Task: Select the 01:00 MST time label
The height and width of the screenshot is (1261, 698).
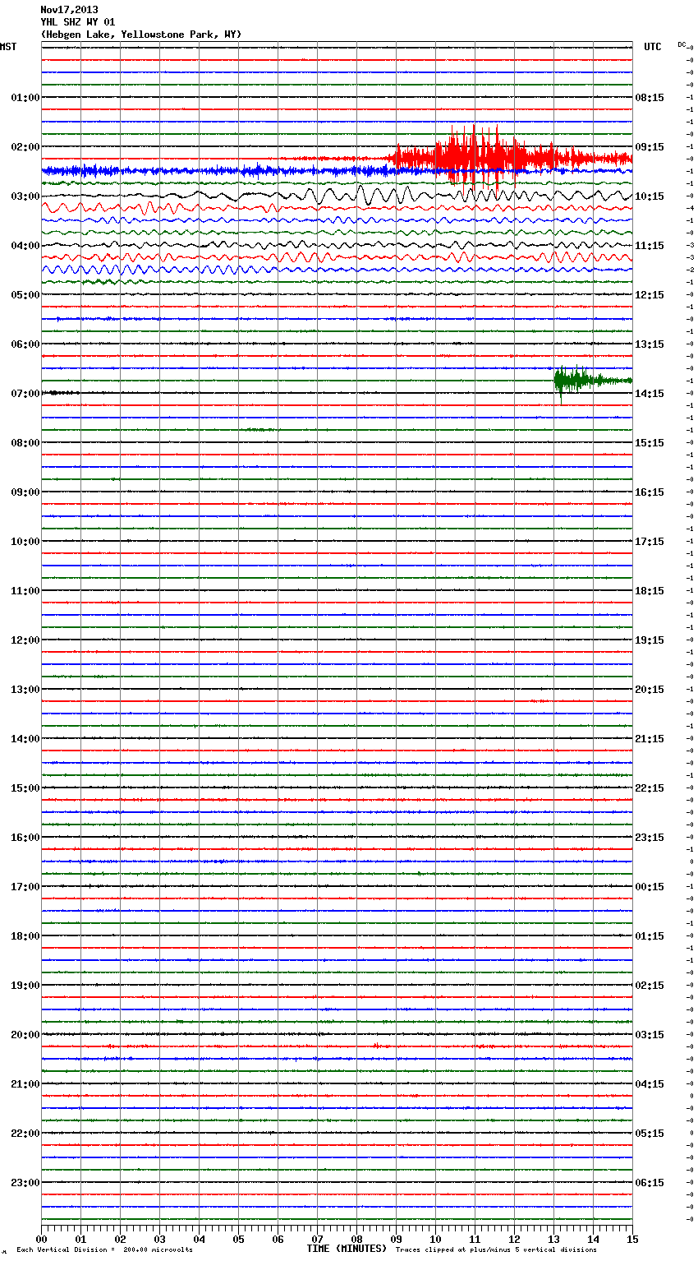Action: click(x=25, y=98)
